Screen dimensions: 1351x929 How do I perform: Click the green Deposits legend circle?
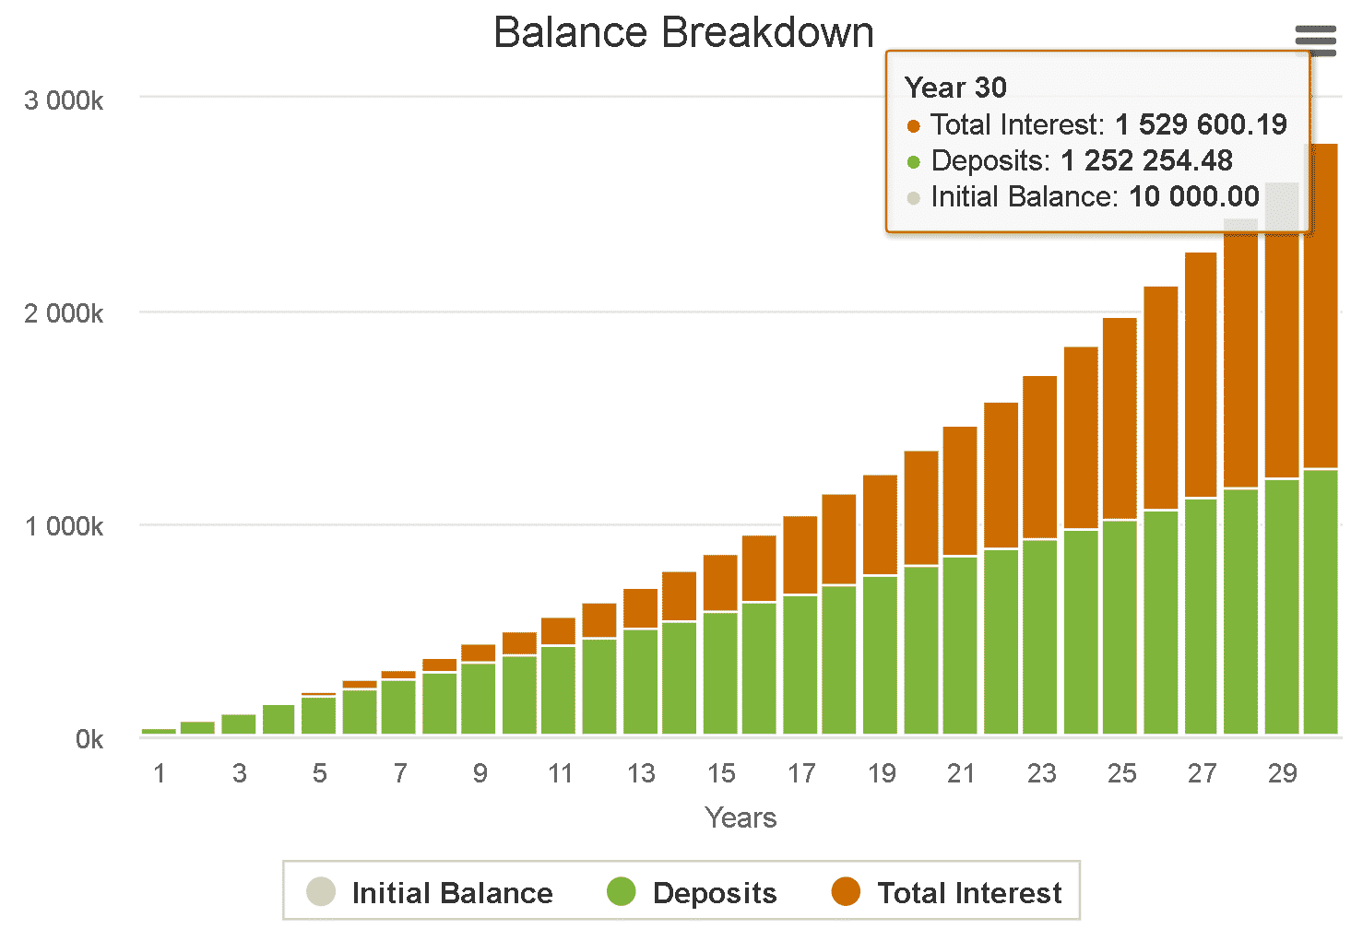coord(622,891)
